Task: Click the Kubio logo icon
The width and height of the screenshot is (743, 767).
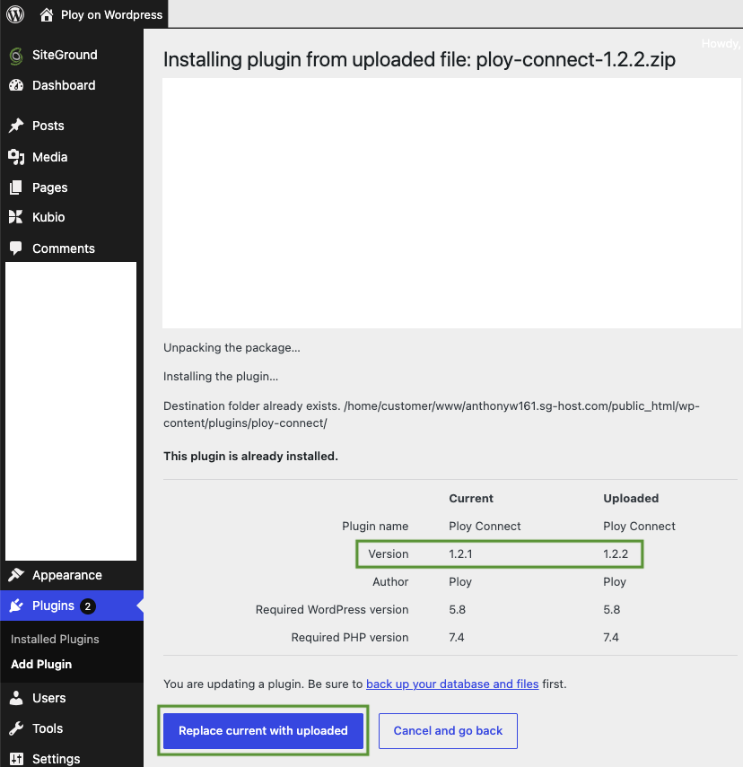Action: pyautogui.click(x=15, y=217)
